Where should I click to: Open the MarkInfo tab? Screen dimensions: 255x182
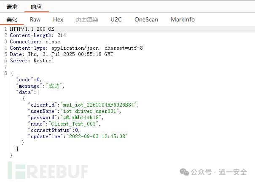[x=183, y=19]
